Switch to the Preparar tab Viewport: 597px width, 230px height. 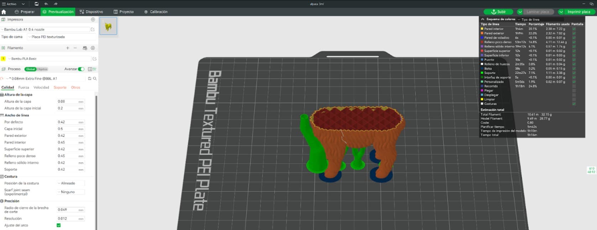click(x=25, y=12)
